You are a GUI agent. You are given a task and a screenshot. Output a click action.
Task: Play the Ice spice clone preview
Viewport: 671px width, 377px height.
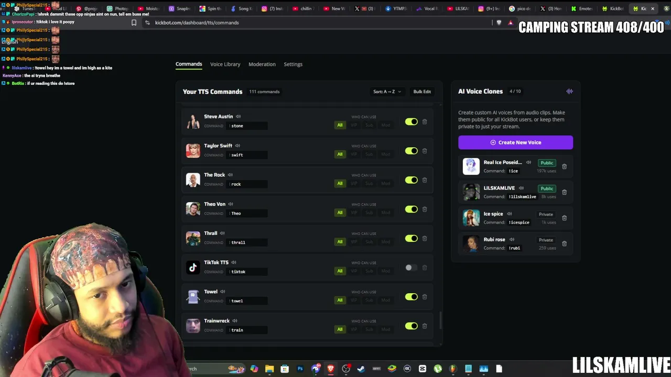click(510, 214)
